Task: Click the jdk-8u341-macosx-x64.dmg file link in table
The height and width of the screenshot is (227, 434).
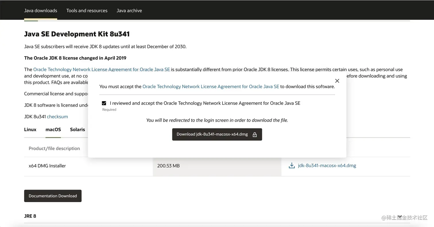Action: pos(327,165)
